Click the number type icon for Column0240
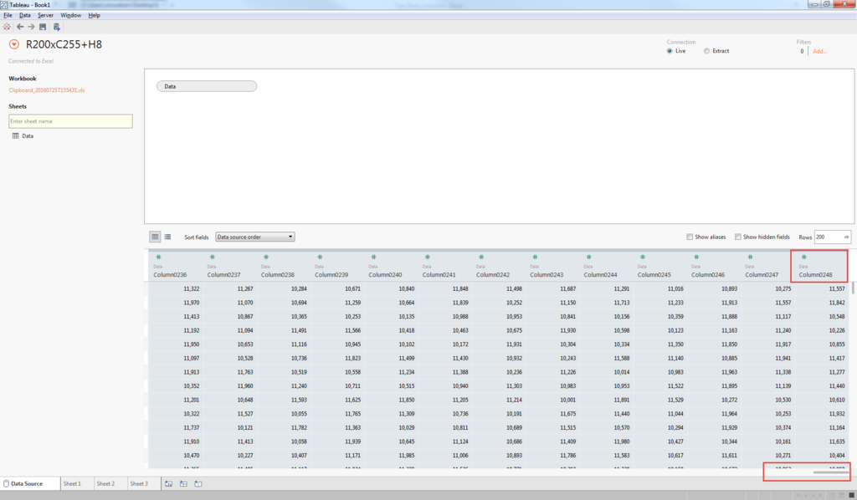This screenshot has width=857, height=500. point(373,257)
